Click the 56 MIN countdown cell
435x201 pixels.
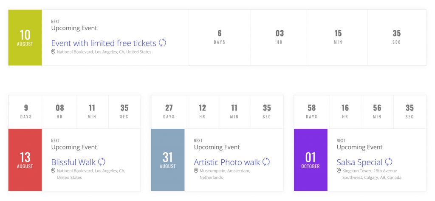[x=377, y=112]
